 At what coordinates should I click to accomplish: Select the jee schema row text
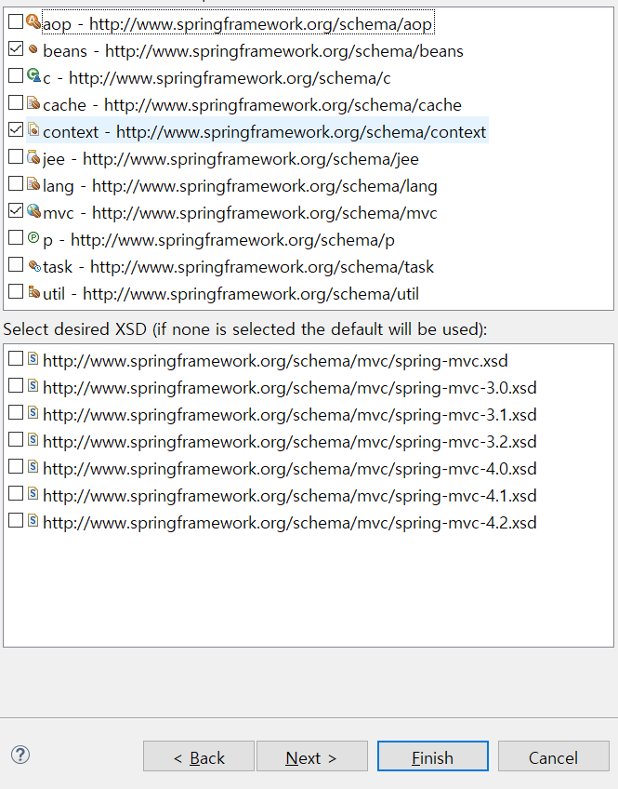pyautogui.click(x=230, y=159)
